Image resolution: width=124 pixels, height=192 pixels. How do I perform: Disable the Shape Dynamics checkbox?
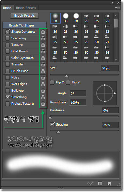click(8, 32)
